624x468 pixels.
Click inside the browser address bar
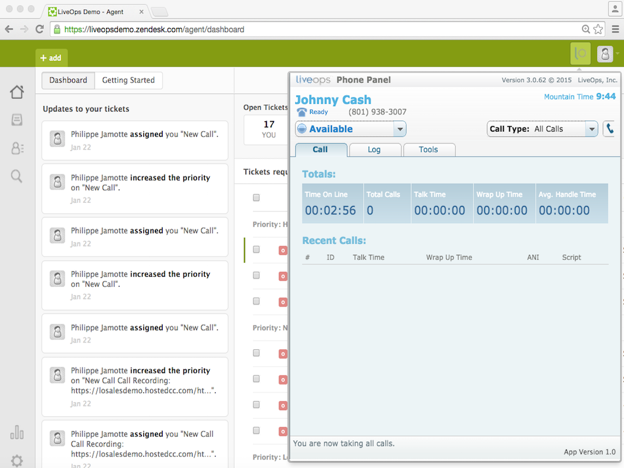tap(244, 29)
